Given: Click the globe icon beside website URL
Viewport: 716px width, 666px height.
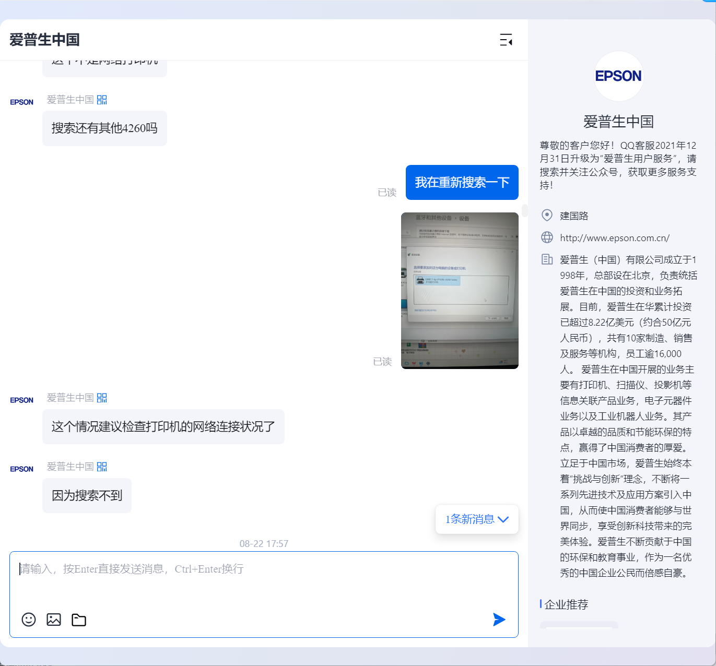Looking at the screenshot, I should coord(547,237).
